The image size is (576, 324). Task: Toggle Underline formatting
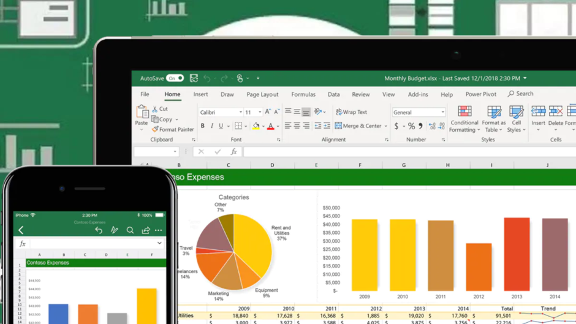point(221,126)
